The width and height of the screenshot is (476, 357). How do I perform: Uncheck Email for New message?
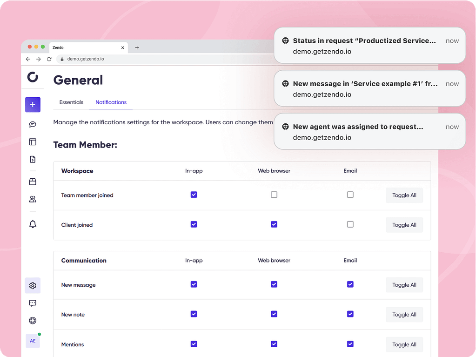tap(350, 284)
